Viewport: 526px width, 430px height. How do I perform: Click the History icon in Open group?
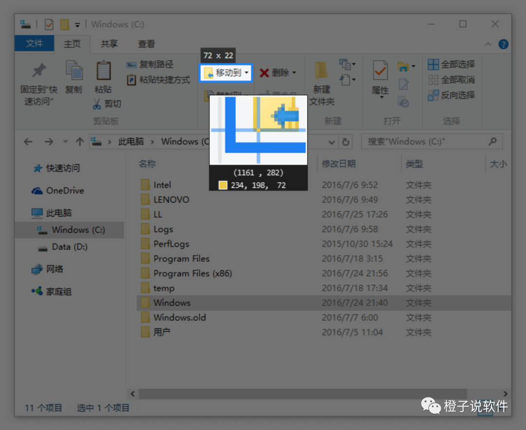coord(403,102)
